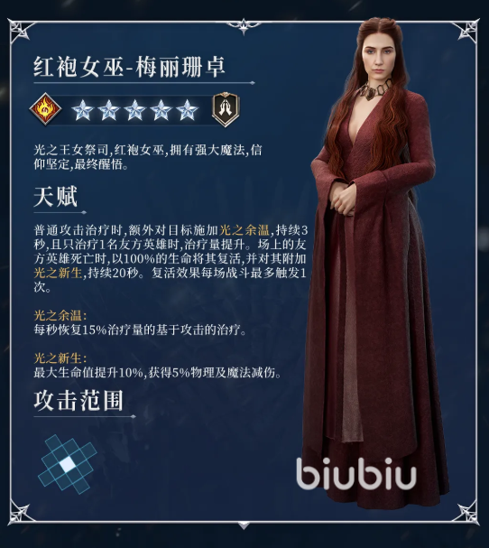
Task: Click the 光之余温: effect heading
Action: [x=60, y=316]
